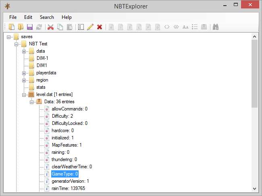262x196 pixels.
Task: Click the Open File toolbar icon
Action: (12, 27)
